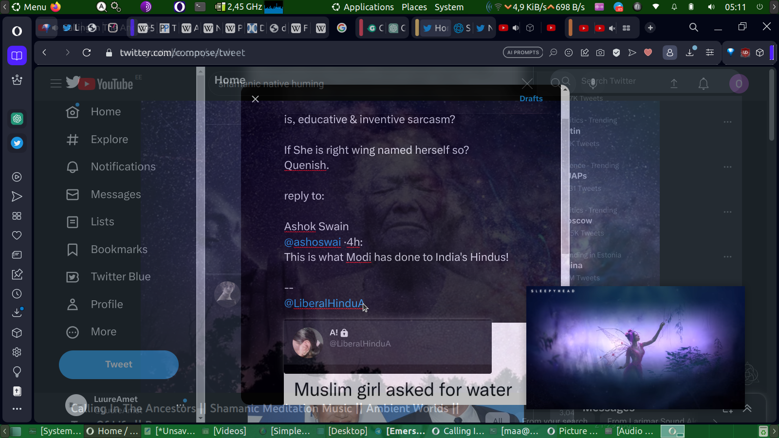Image resolution: width=779 pixels, height=438 pixels.
Task: Take a snapshot with the camera icon
Action: [600, 53]
